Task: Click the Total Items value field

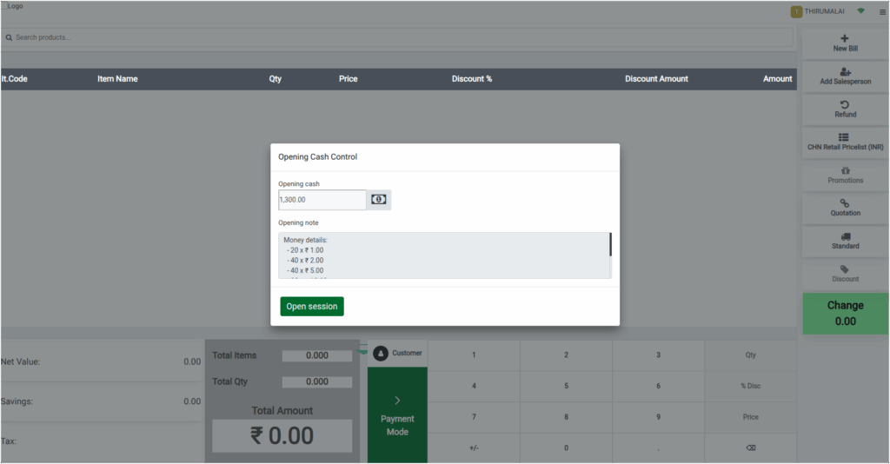Action: coord(316,355)
